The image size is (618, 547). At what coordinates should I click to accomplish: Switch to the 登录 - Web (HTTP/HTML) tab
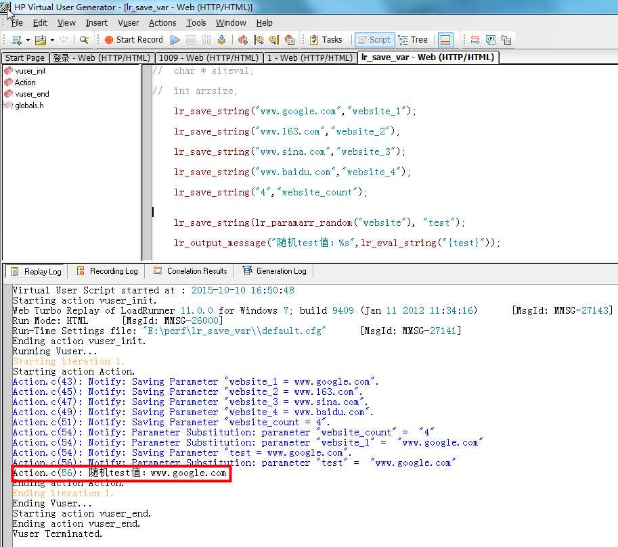[x=102, y=58]
